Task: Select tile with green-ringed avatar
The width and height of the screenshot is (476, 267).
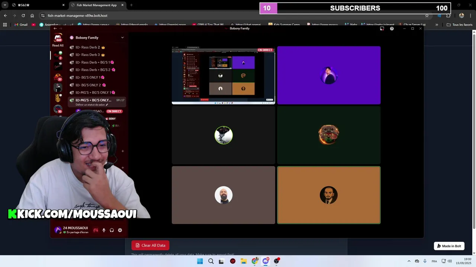Action: pos(223,135)
